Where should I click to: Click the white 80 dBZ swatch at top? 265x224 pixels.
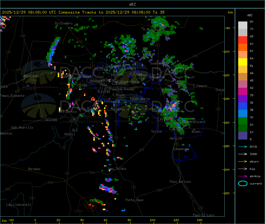[243, 25]
